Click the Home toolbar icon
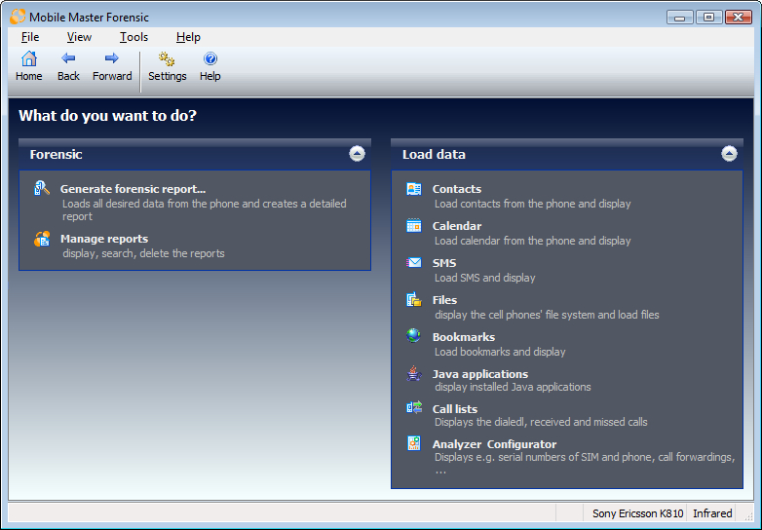The height and width of the screenshot is (530, 762). pos(29,59)
